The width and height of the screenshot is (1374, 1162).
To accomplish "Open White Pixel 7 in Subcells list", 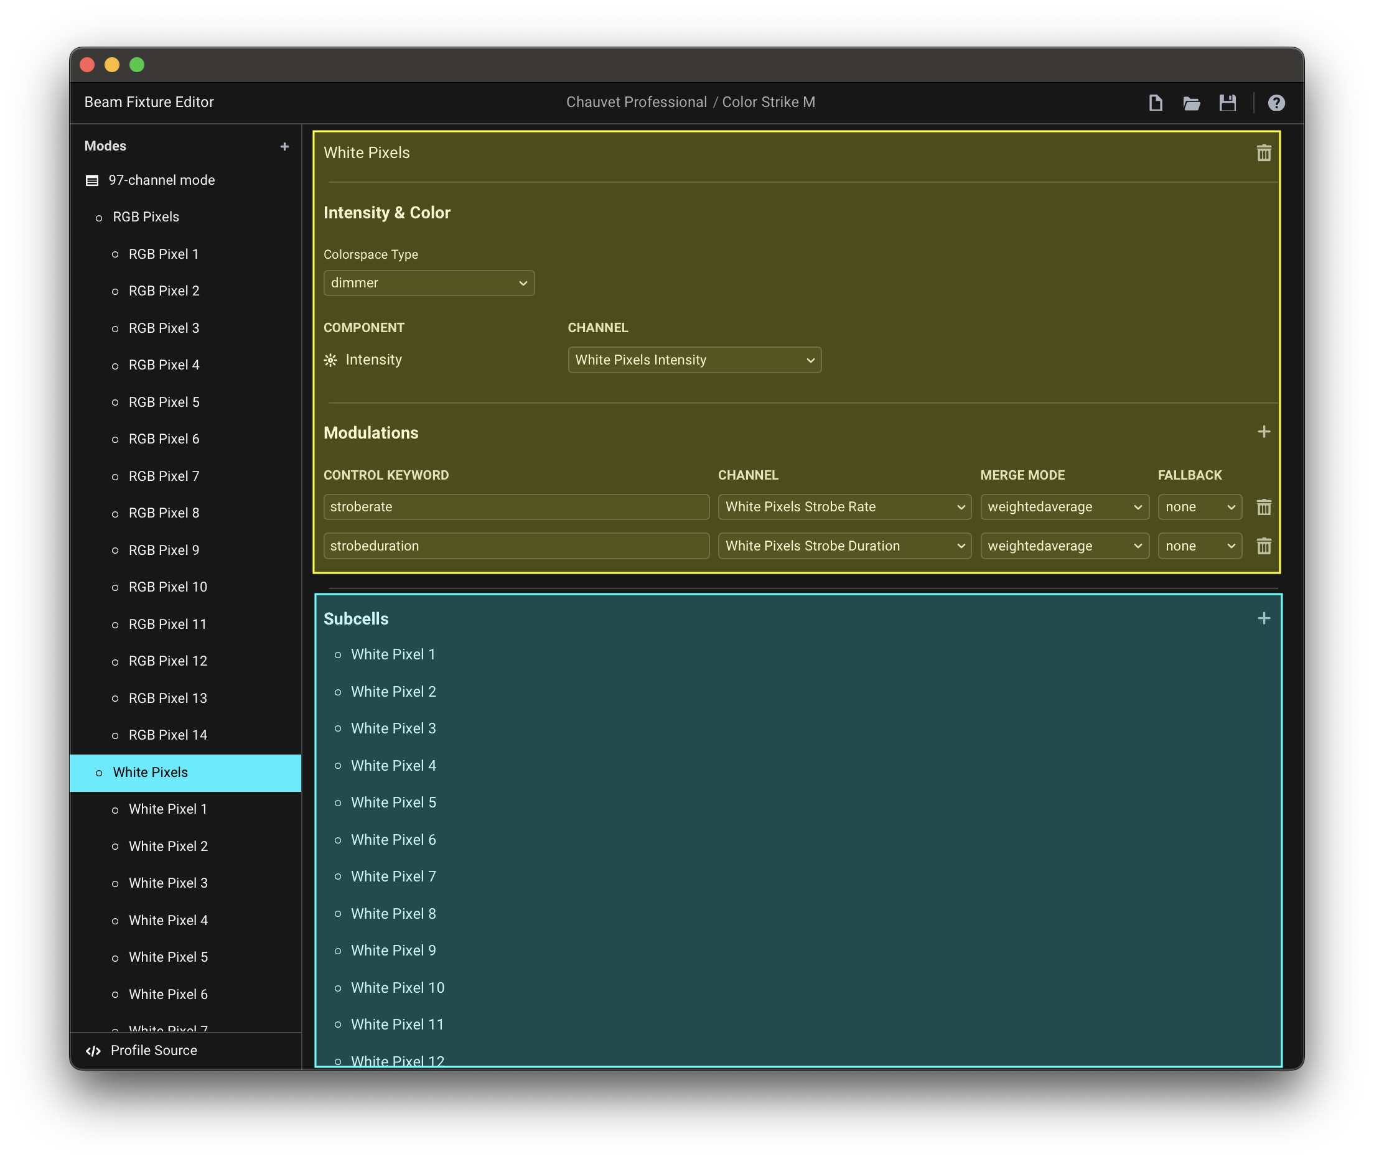I will click(393, 876).
